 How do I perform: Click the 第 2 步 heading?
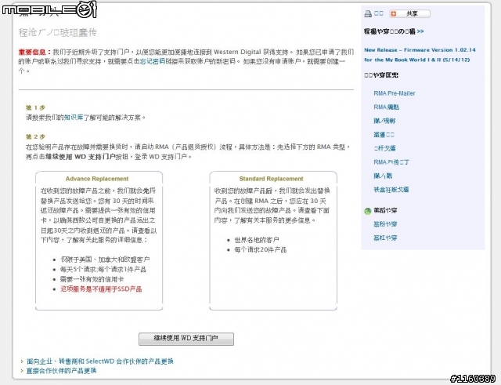pos(35,136)
